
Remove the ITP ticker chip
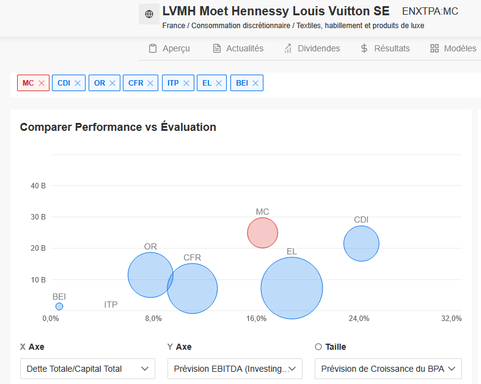(186, 83)
